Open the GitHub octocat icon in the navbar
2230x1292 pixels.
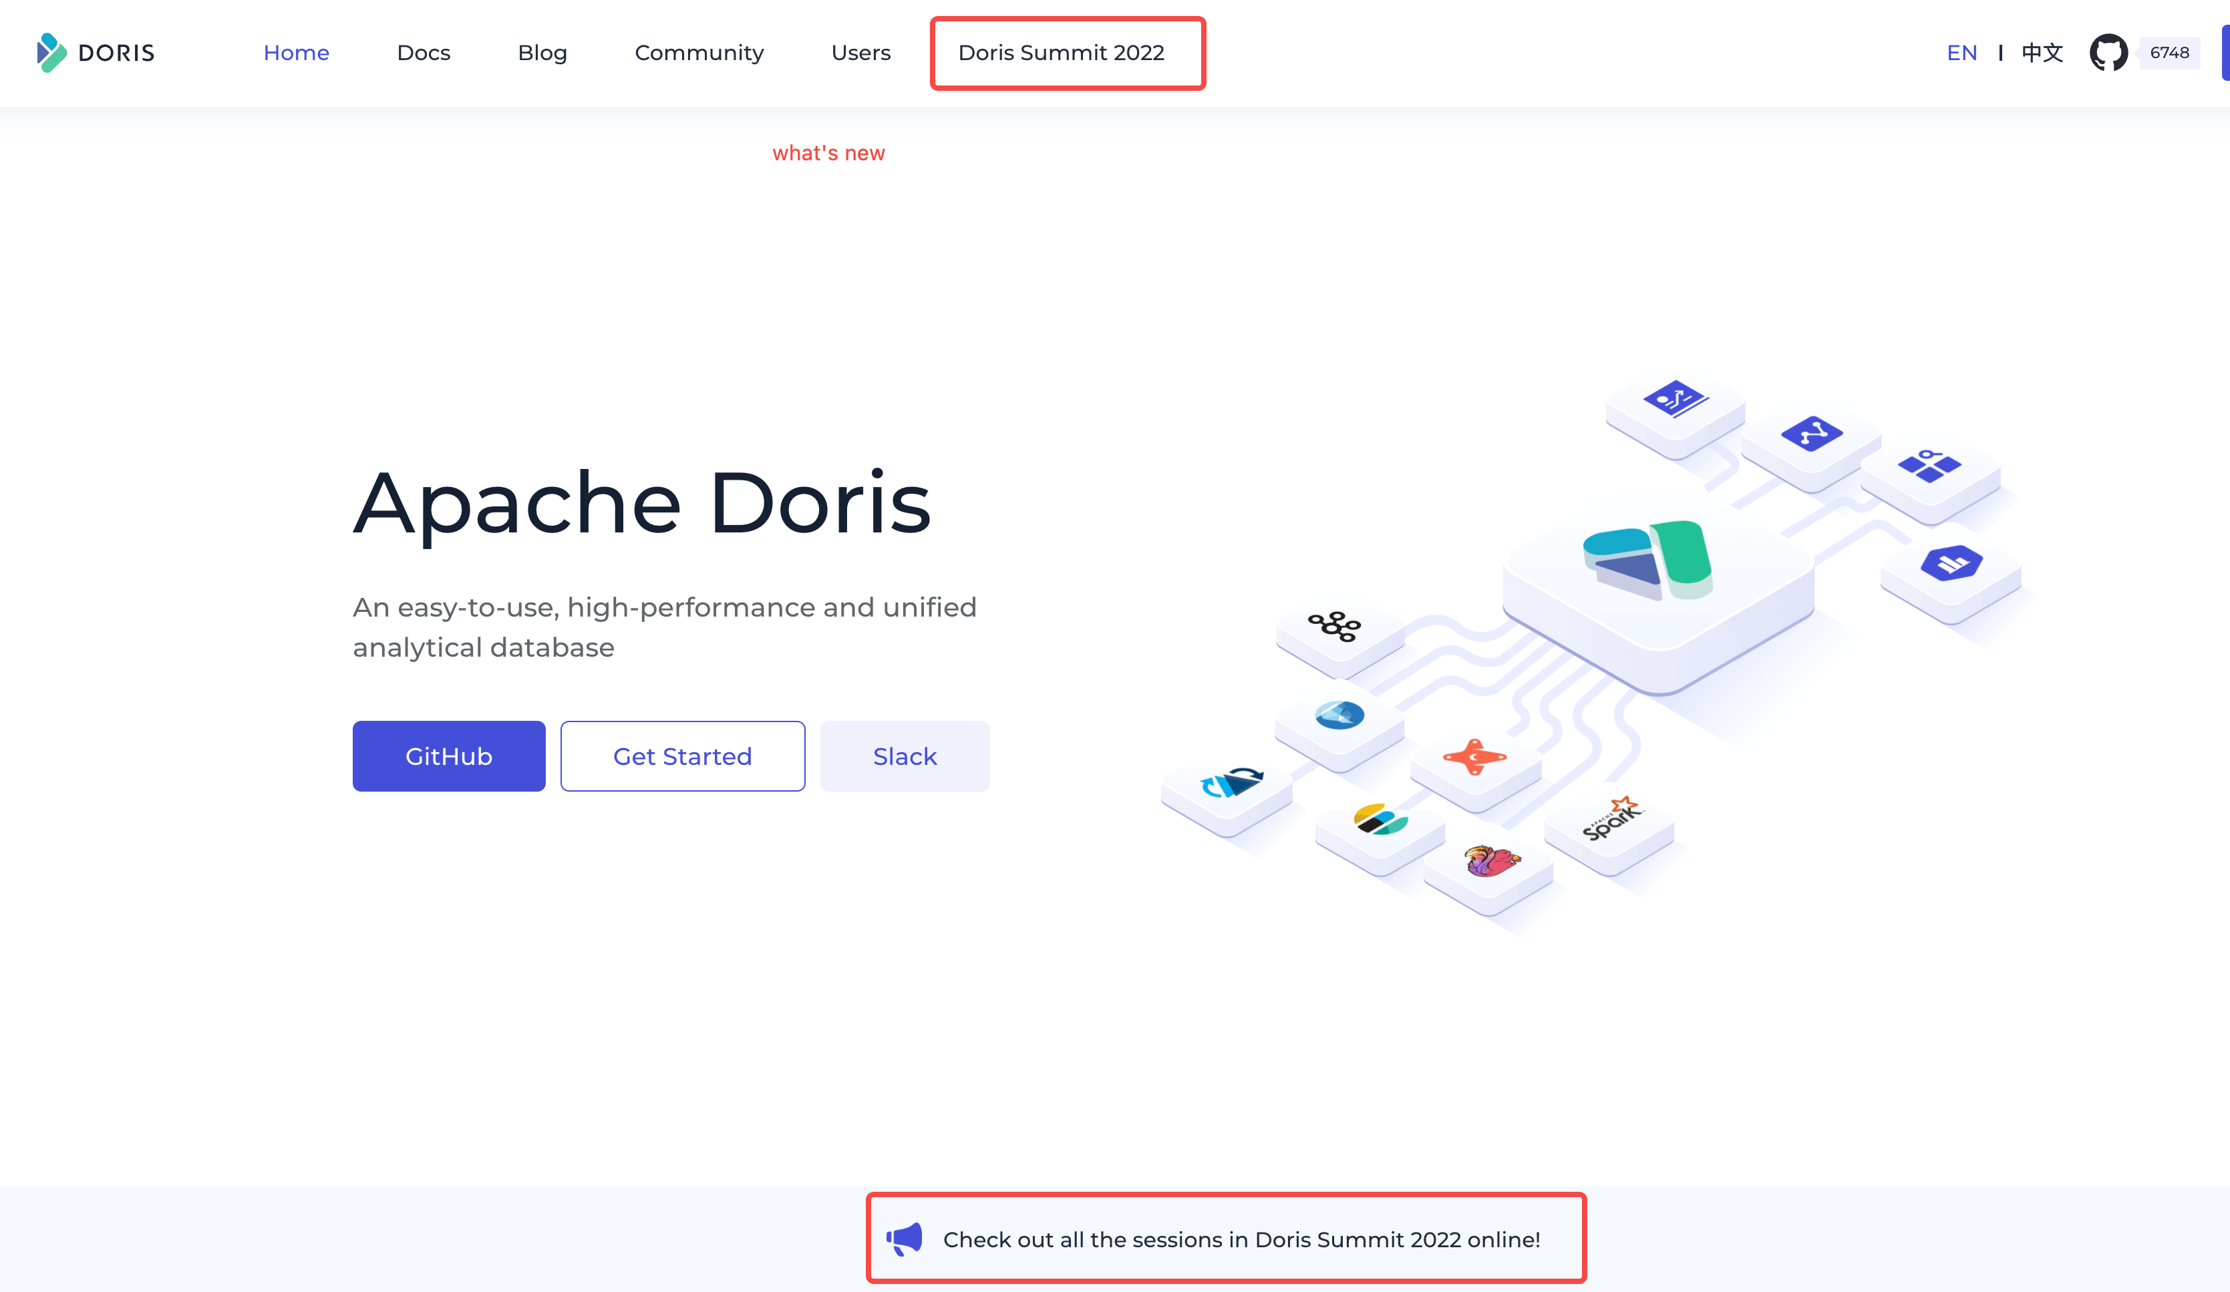[2108, 53]
